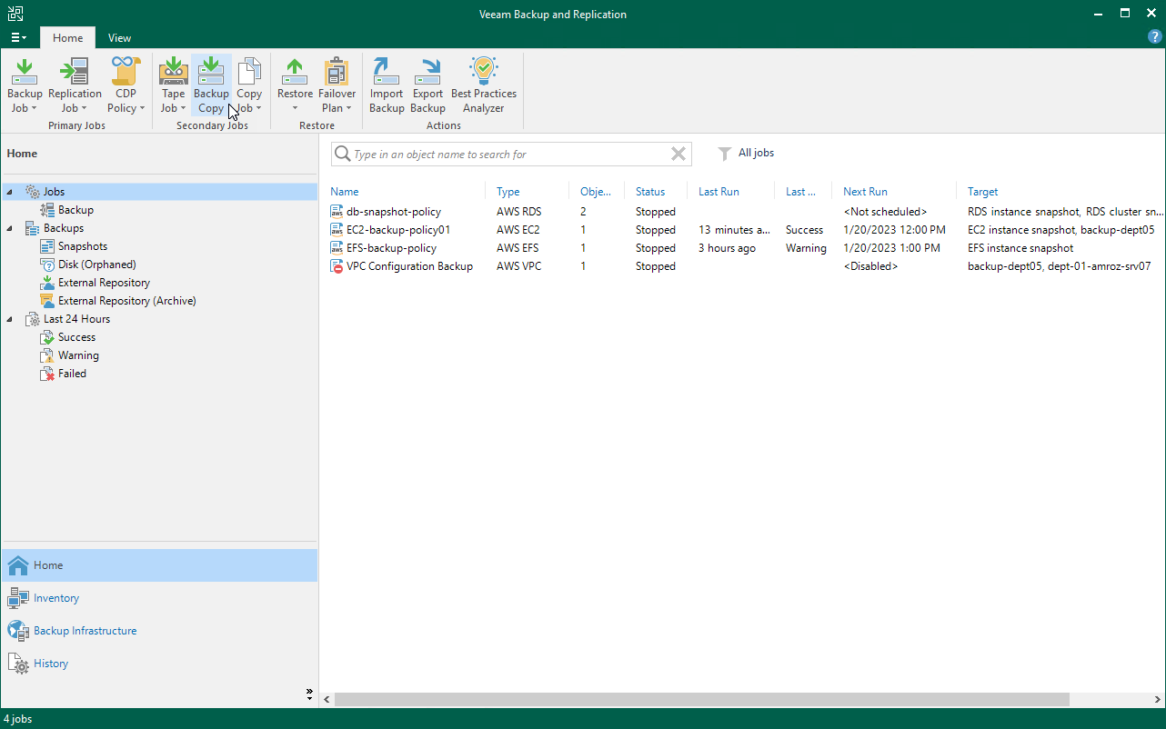Viewport: 1166px width, 729px height.
Task: Select Success under Last 24 Hours
Action: [76, 337]
